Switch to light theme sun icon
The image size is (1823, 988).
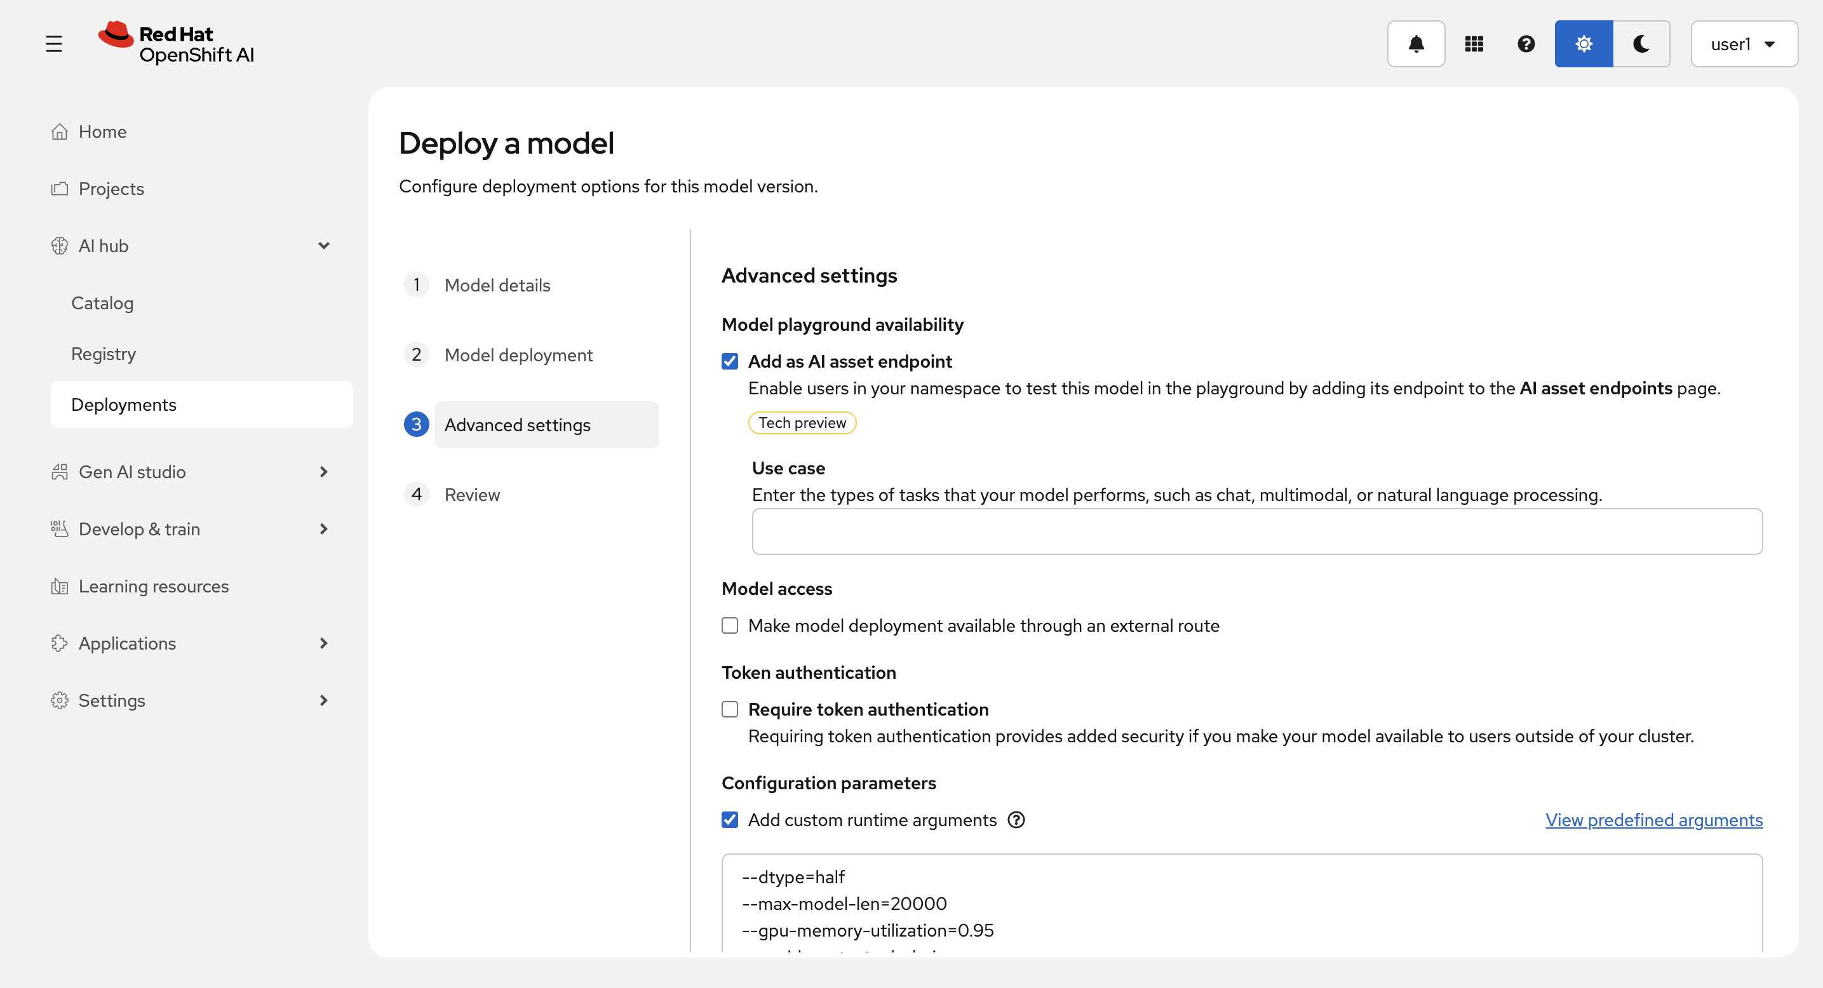1583,44
